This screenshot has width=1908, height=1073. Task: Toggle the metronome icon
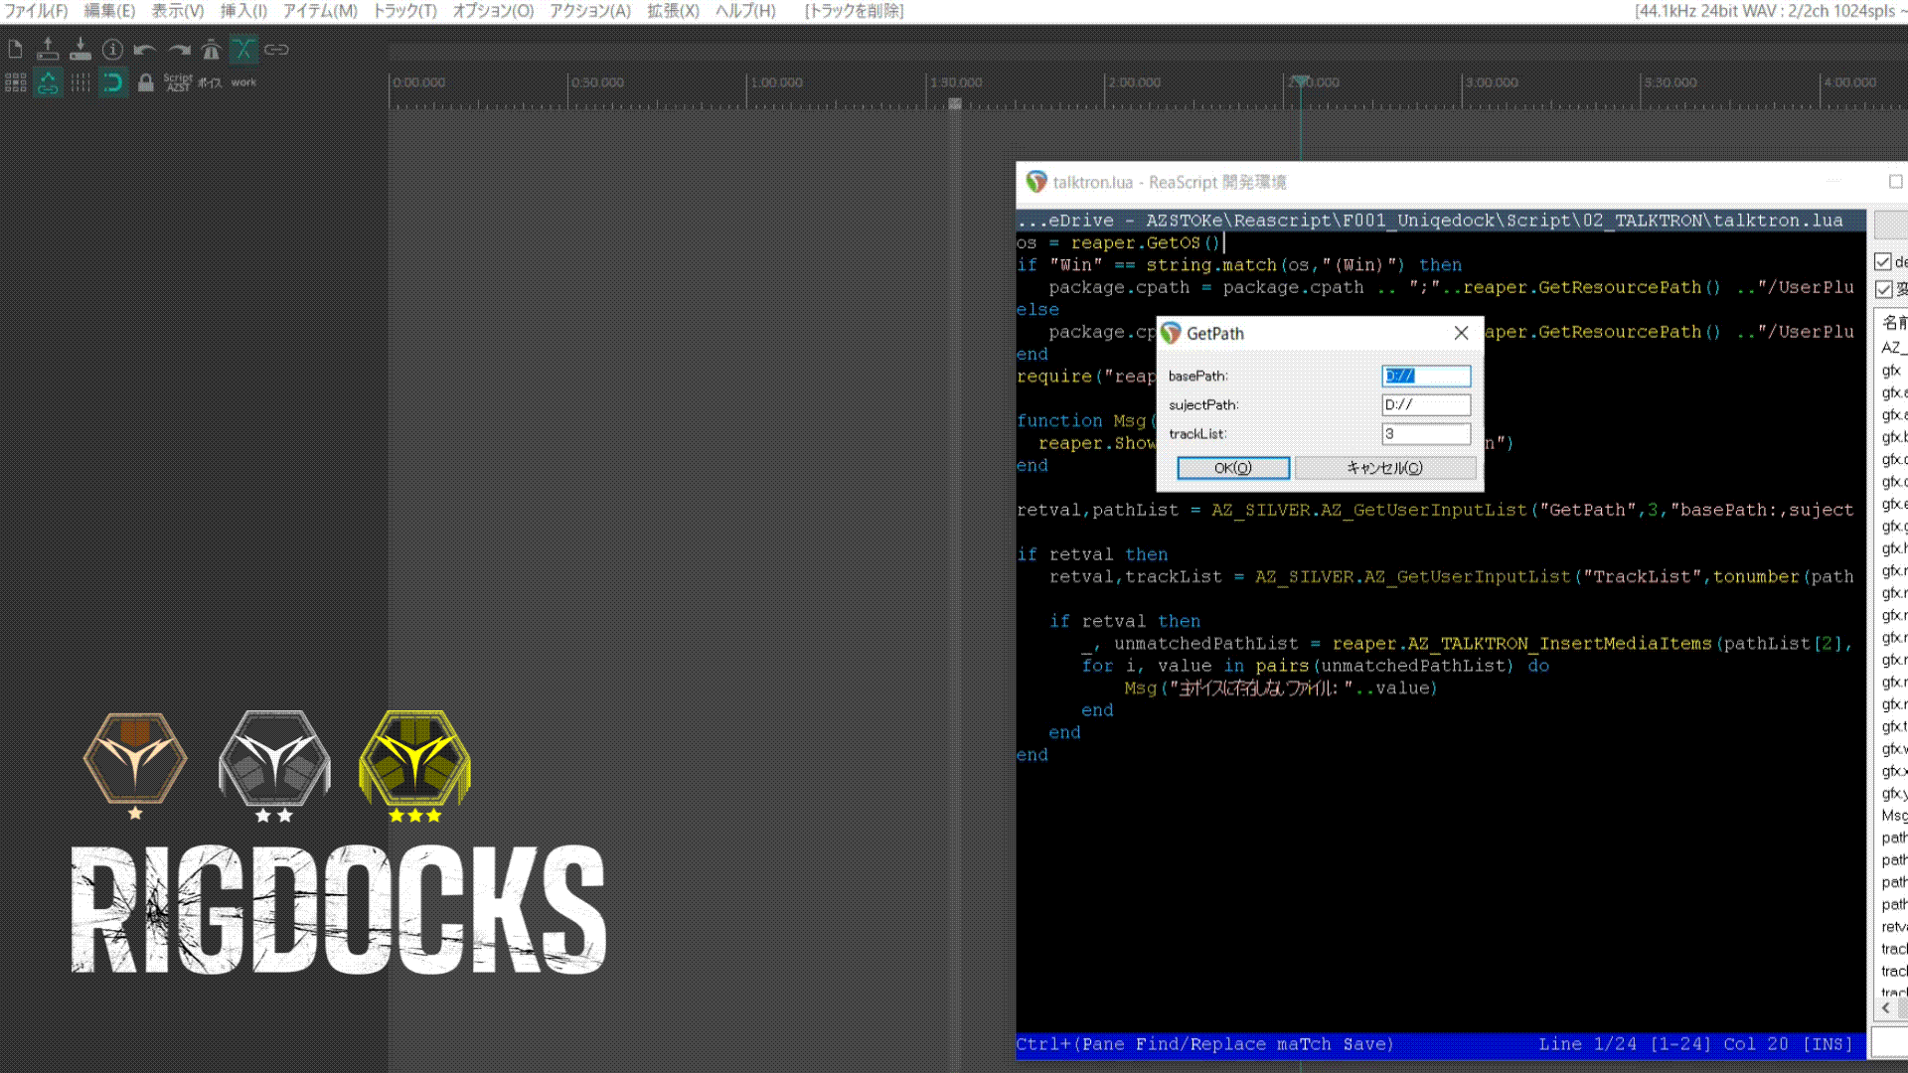point(211,50)
